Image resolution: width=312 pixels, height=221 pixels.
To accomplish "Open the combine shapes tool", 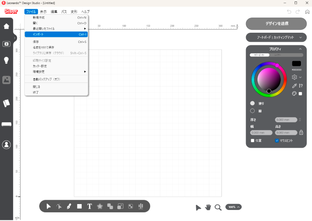I will click(110, 206).
